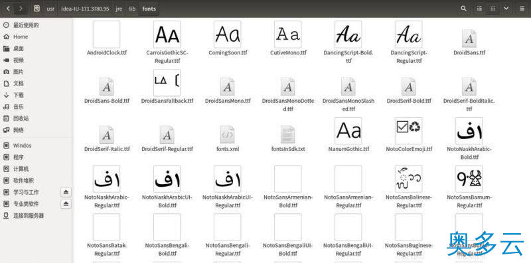Viewport: 531px width, 263px height.
Task: Select DroidSerif-Regular.ttf file icon
Action: point(167,134)
